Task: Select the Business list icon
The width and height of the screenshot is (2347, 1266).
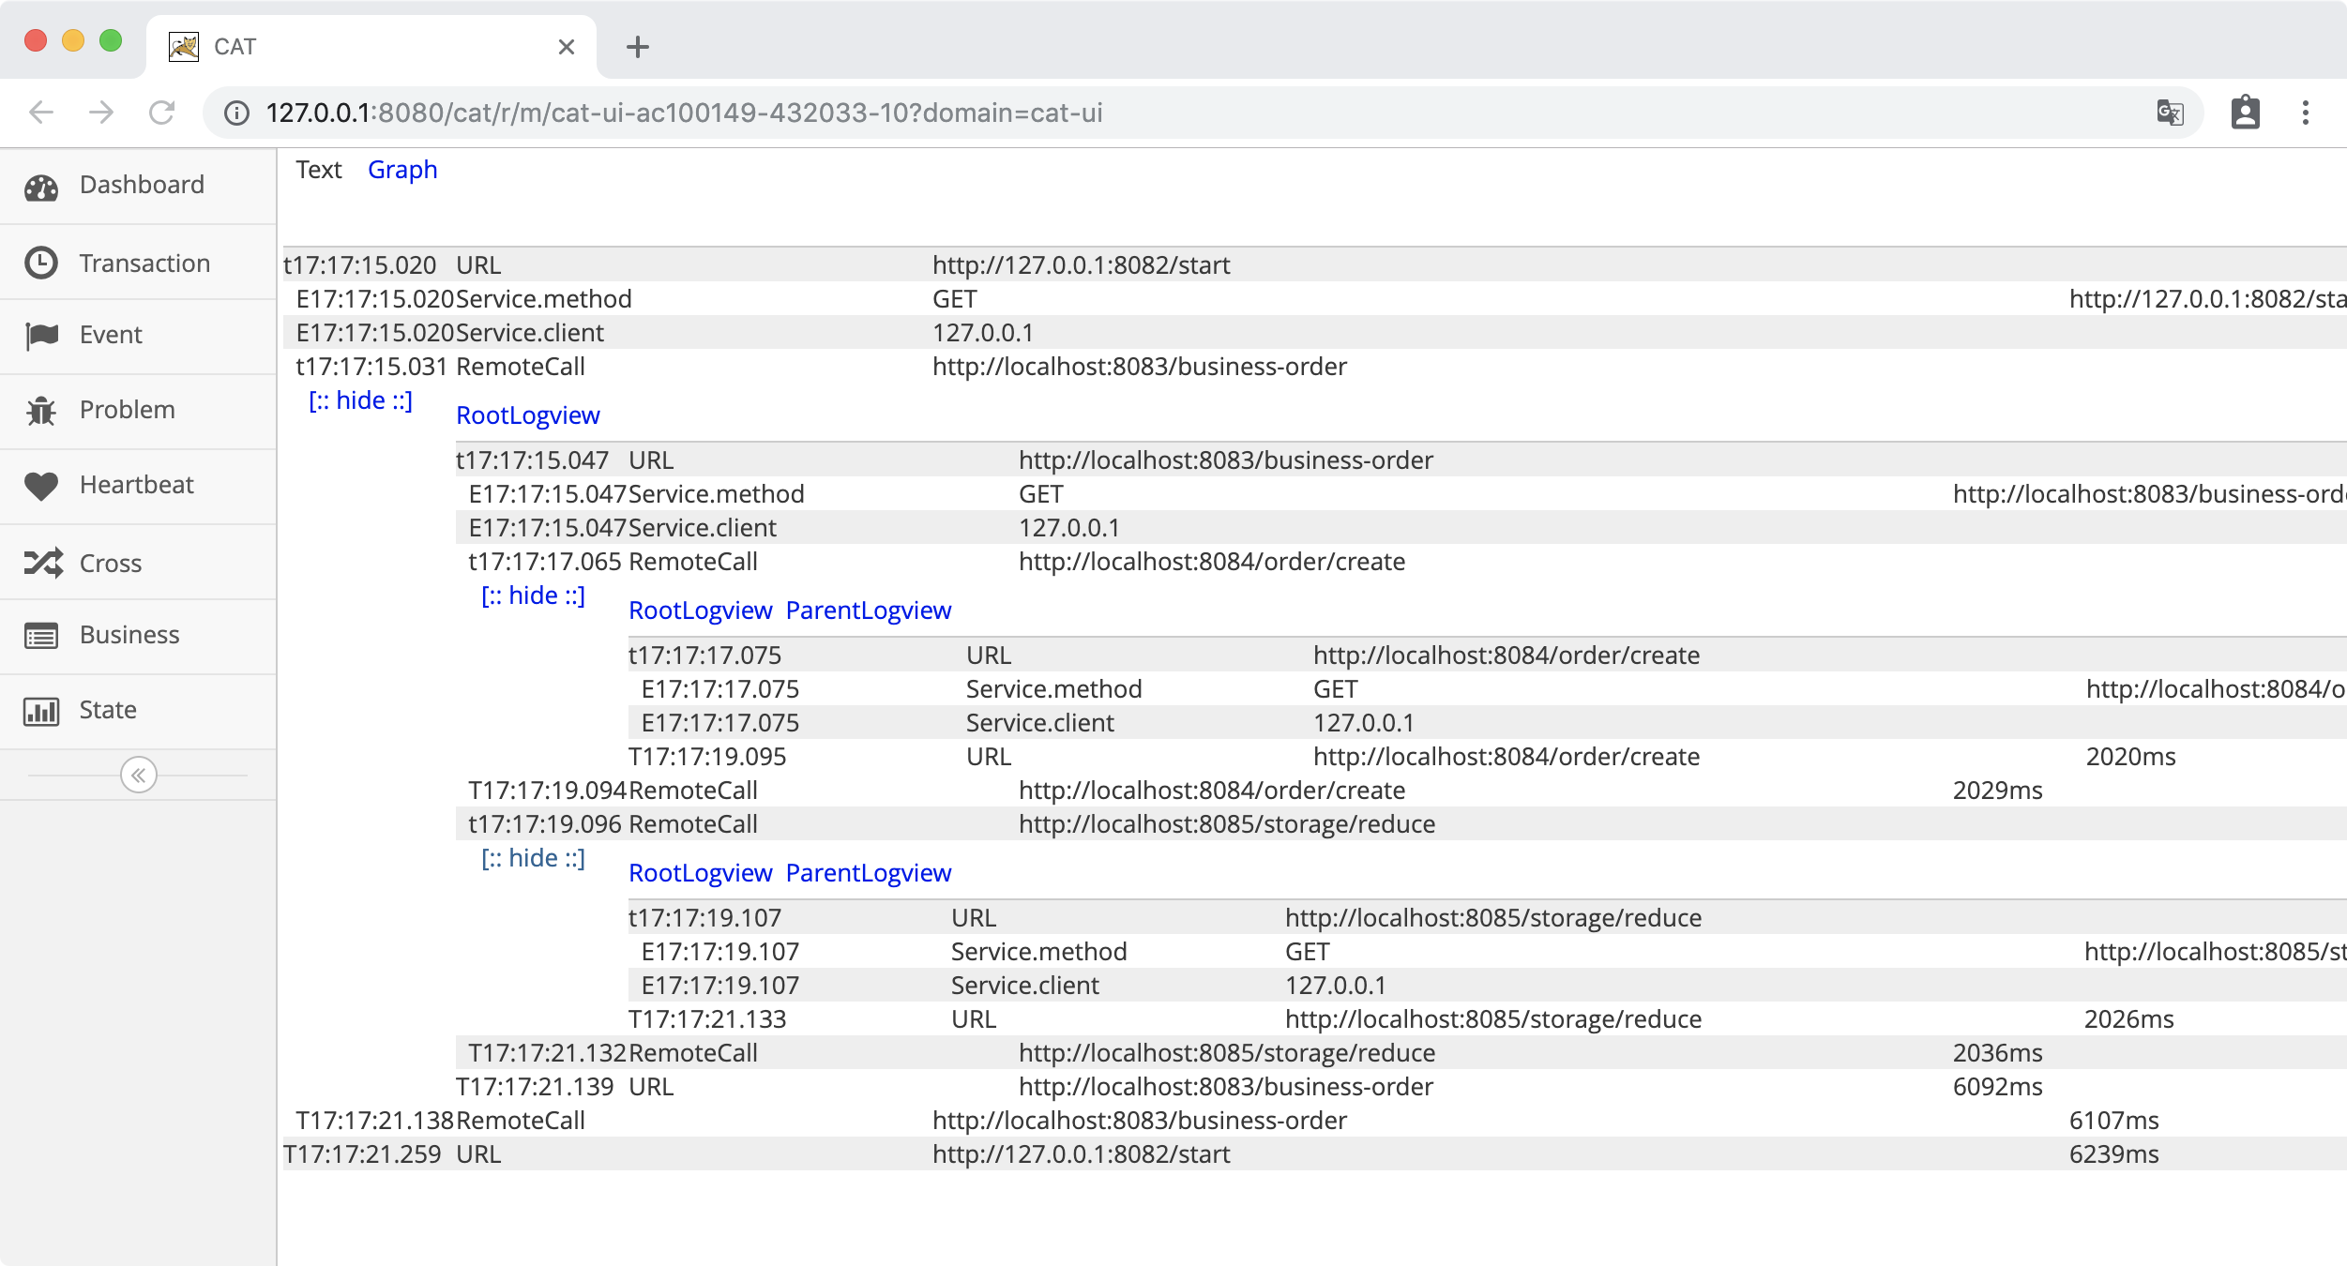Action: coord(41,636)
